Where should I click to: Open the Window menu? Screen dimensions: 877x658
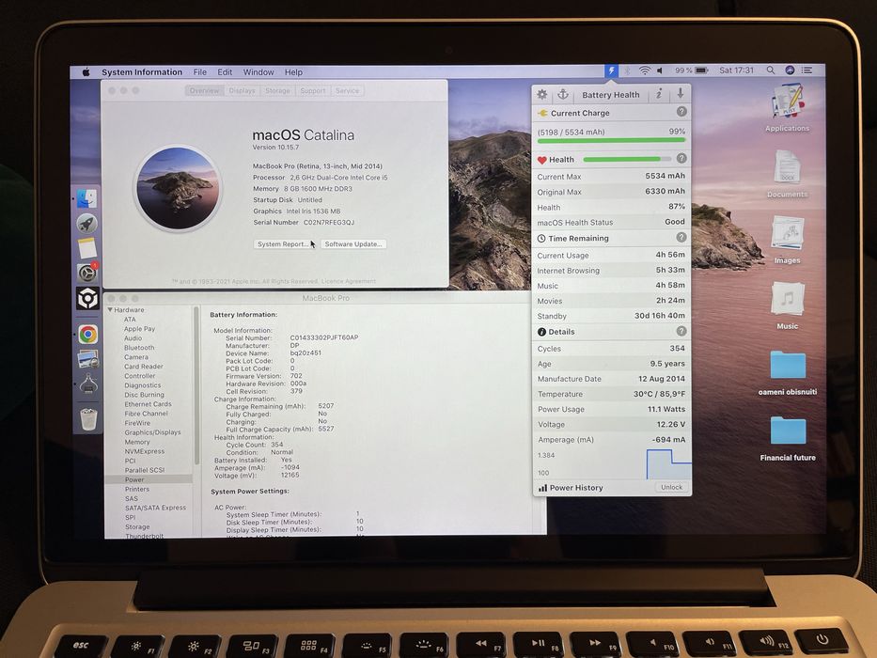pyautogui.click(x=258, y=72)
